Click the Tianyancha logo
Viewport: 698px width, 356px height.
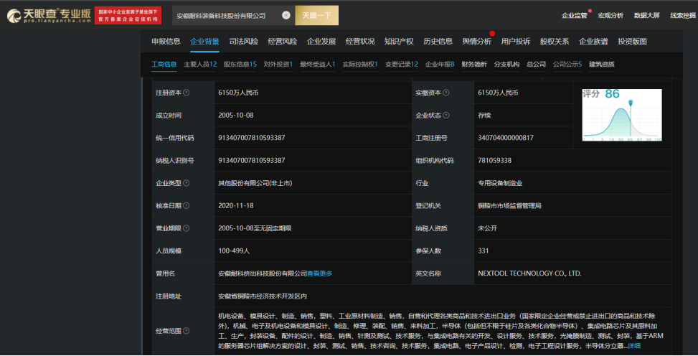(x=49, y=16)
